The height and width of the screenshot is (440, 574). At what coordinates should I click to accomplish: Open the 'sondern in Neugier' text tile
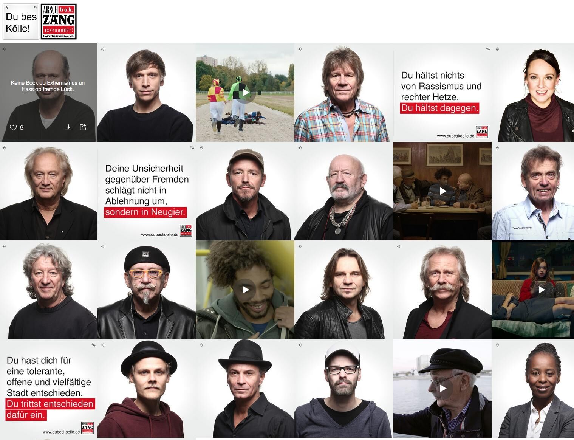pyautogui.click(x=147, y=191)
